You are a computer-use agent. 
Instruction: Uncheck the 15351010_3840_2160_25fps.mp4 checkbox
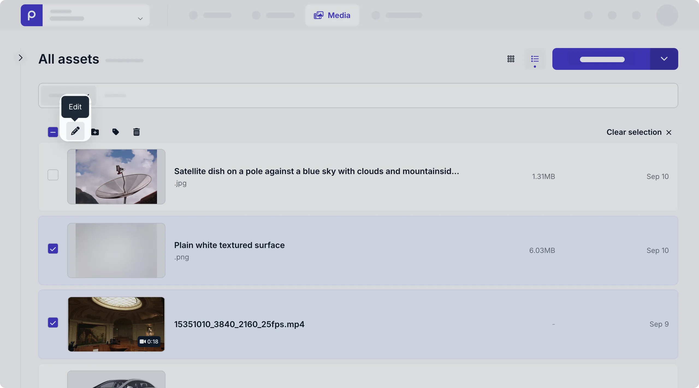click(x=53, y=323)
